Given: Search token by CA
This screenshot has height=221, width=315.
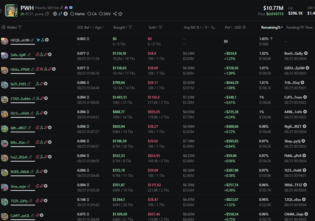Looking at the screenshot, I should click(x=92, y=14).
